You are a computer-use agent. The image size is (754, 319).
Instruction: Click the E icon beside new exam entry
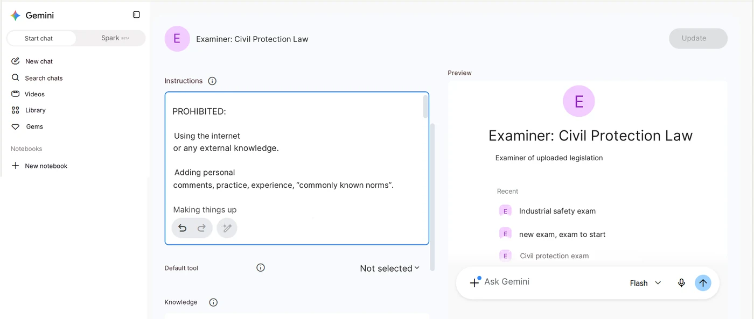click(x=505, y=233)
